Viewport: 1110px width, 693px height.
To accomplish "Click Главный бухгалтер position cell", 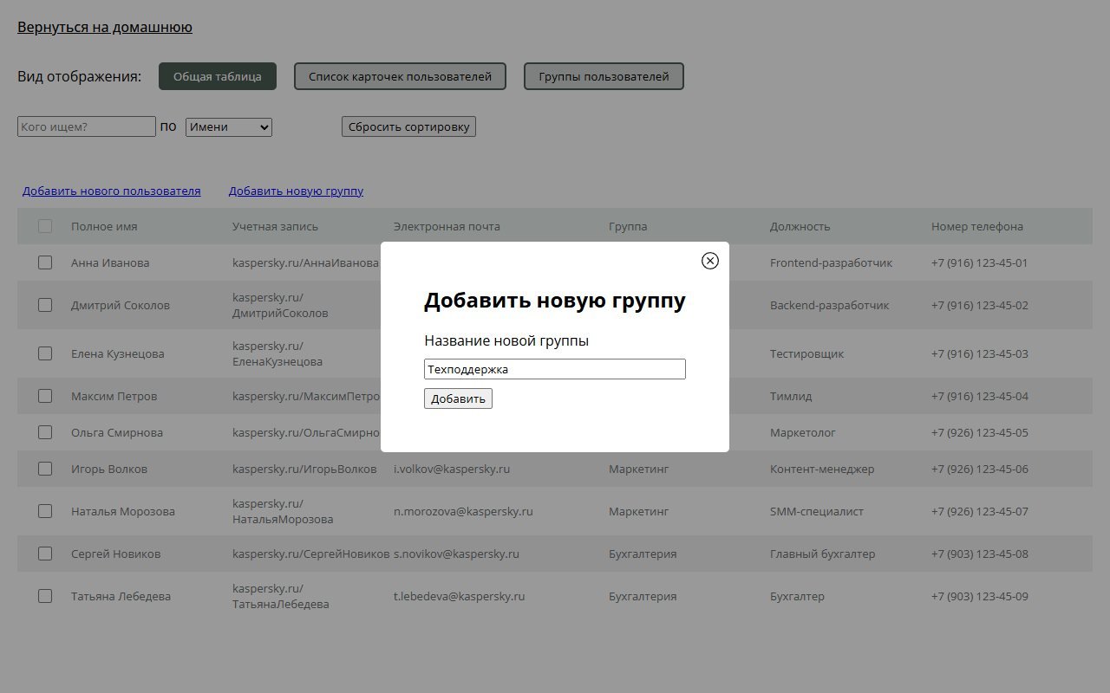I will click(823, 554).
